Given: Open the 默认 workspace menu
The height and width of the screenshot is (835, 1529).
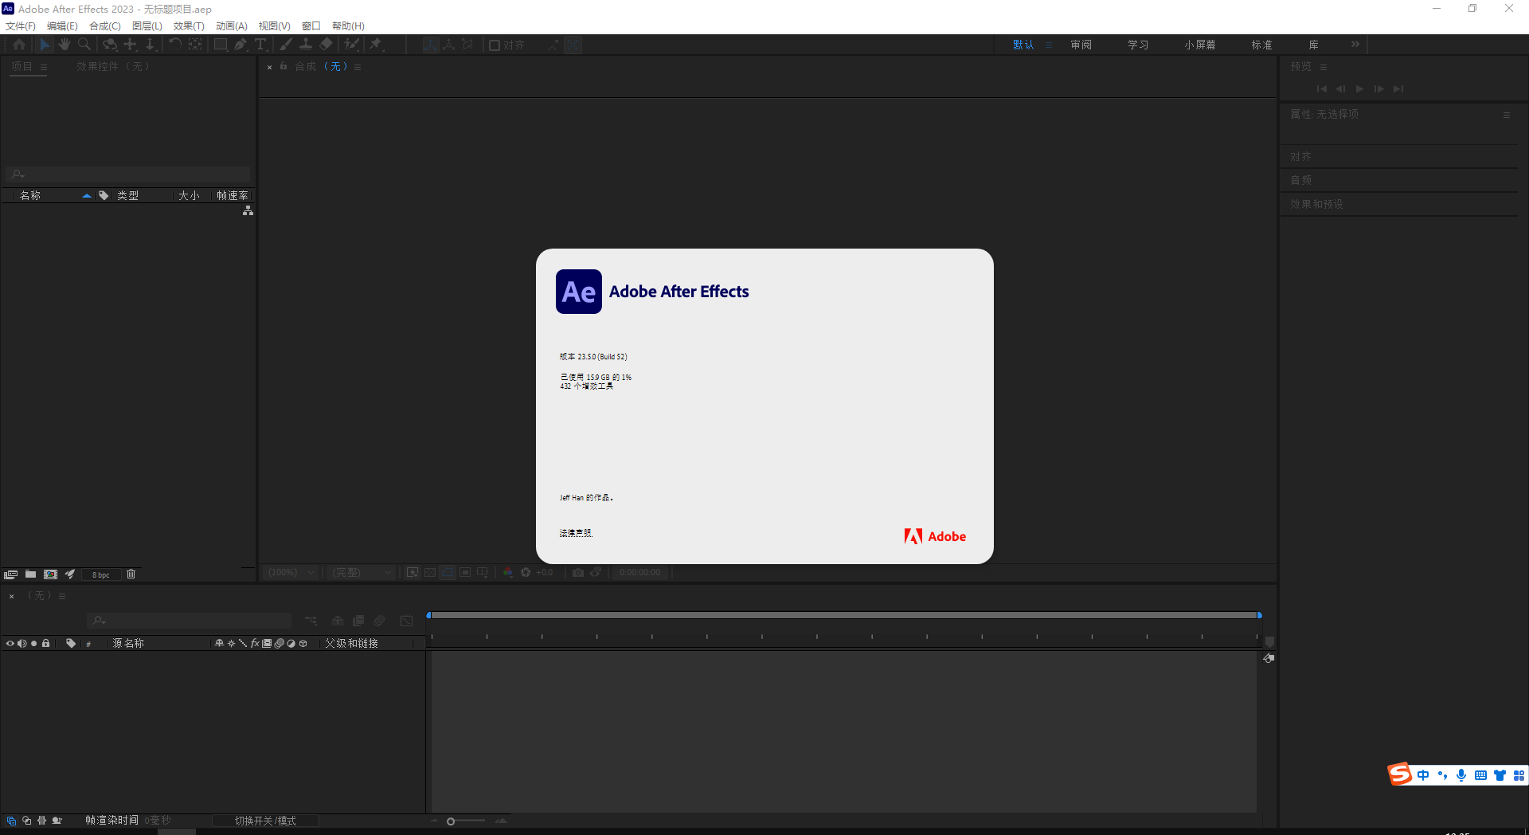Looking at the screenshot, I should pyautogui.click(x=1049, y=45).
